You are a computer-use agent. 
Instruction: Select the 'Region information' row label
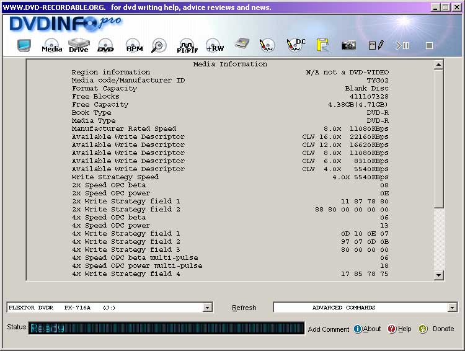(110, 73)
